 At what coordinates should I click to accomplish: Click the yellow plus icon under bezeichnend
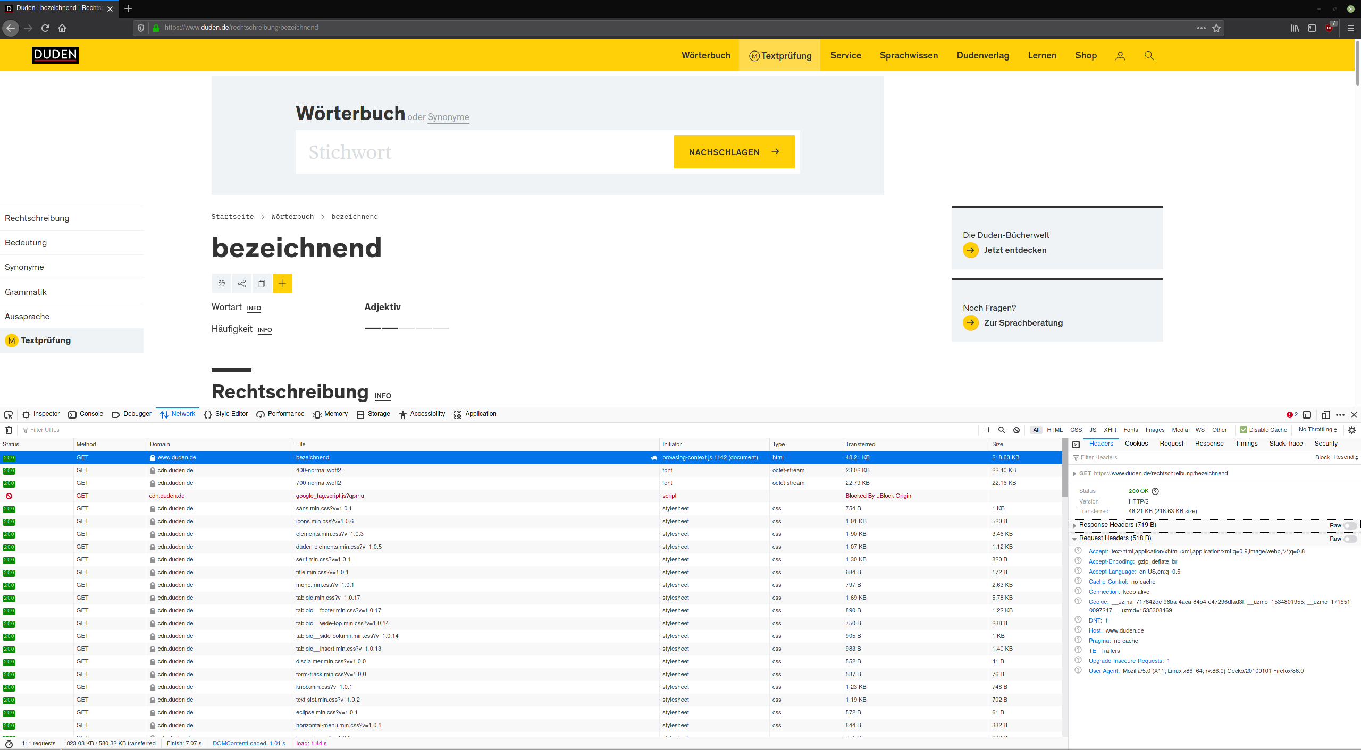tap(282, 283)
